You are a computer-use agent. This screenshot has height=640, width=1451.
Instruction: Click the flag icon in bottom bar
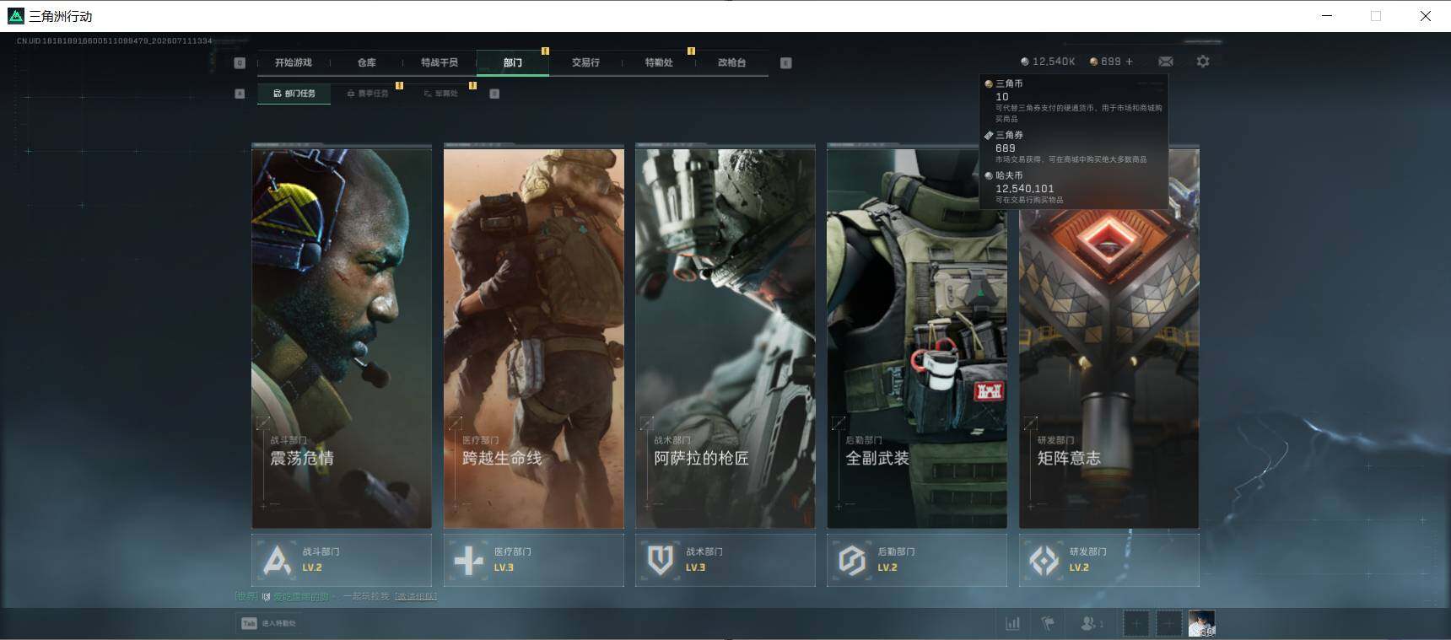[x=1048, y=623]
